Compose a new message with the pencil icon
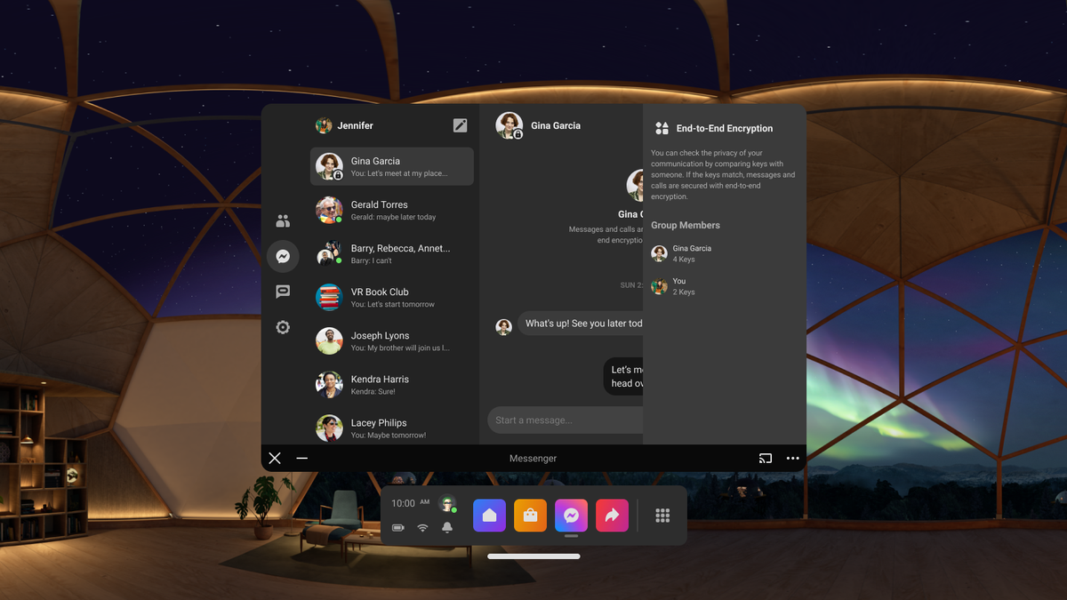The image size is (1067, 600). click(460, 125)
